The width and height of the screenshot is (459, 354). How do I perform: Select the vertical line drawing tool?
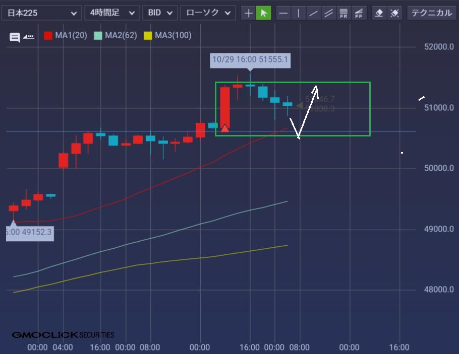coord(299,13)
